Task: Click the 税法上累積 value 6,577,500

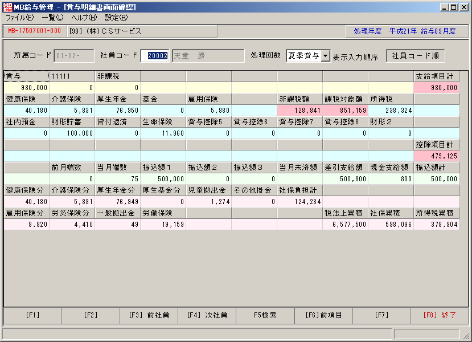Action: pyautogui.click(x=345, y=225)
